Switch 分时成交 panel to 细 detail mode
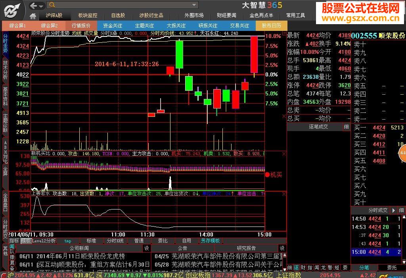 (401, 210)
